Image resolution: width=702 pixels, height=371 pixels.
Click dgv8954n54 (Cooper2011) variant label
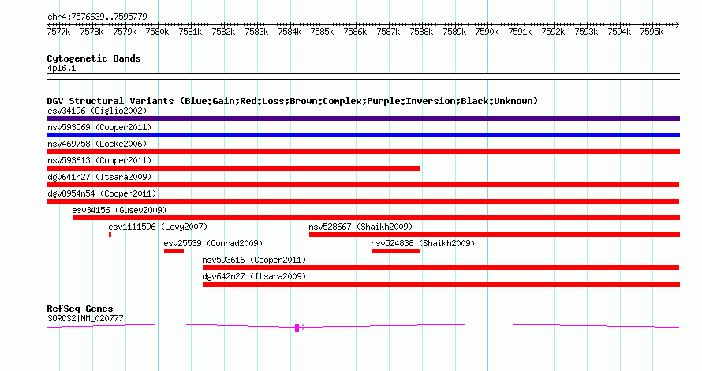pyautogui.click(x=102, y=193)
